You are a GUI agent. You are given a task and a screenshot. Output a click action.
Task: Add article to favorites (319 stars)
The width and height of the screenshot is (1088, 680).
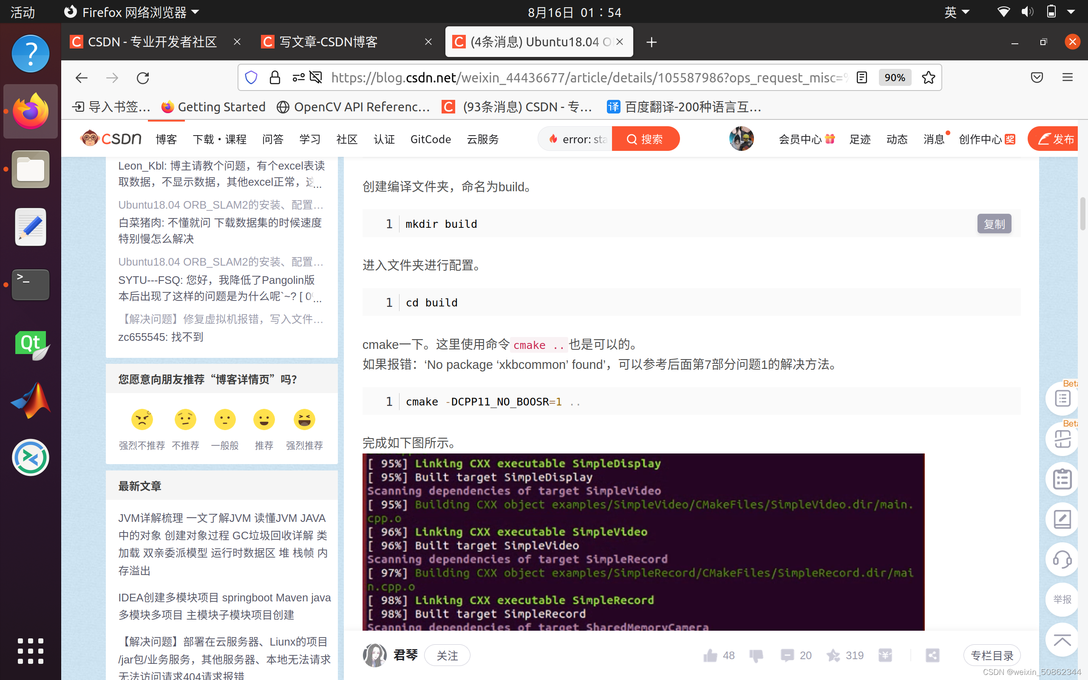[x=833, y=655]
